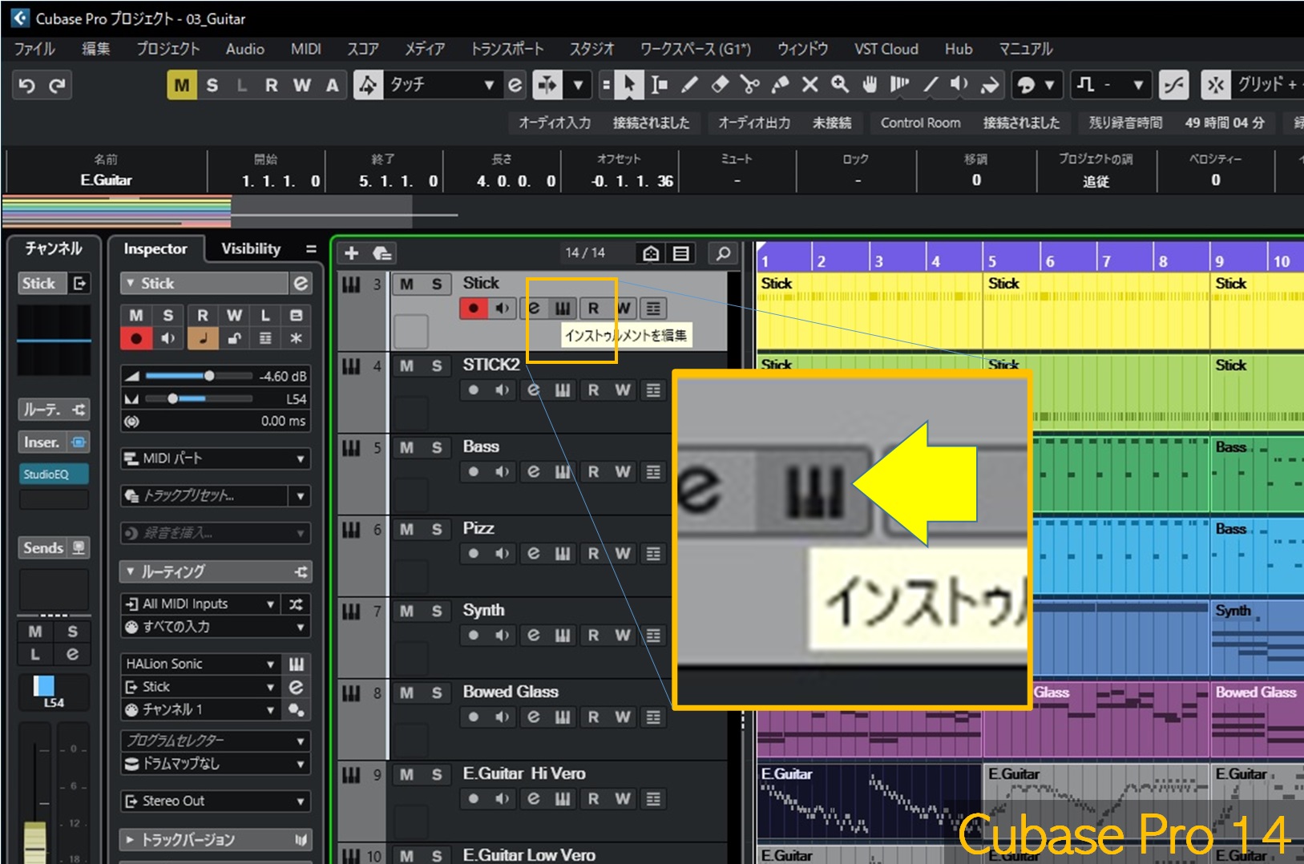Viewport: 1304px width, 864px height.
Task: Select the StudioEQ insert slot
Action: [x=54, y=474]
